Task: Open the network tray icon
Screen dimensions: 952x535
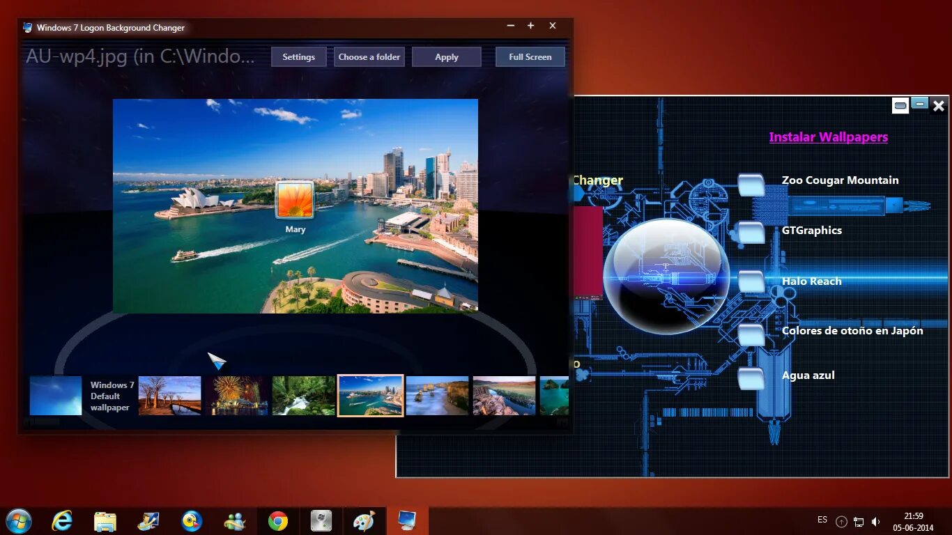Action: click(859, 521)
